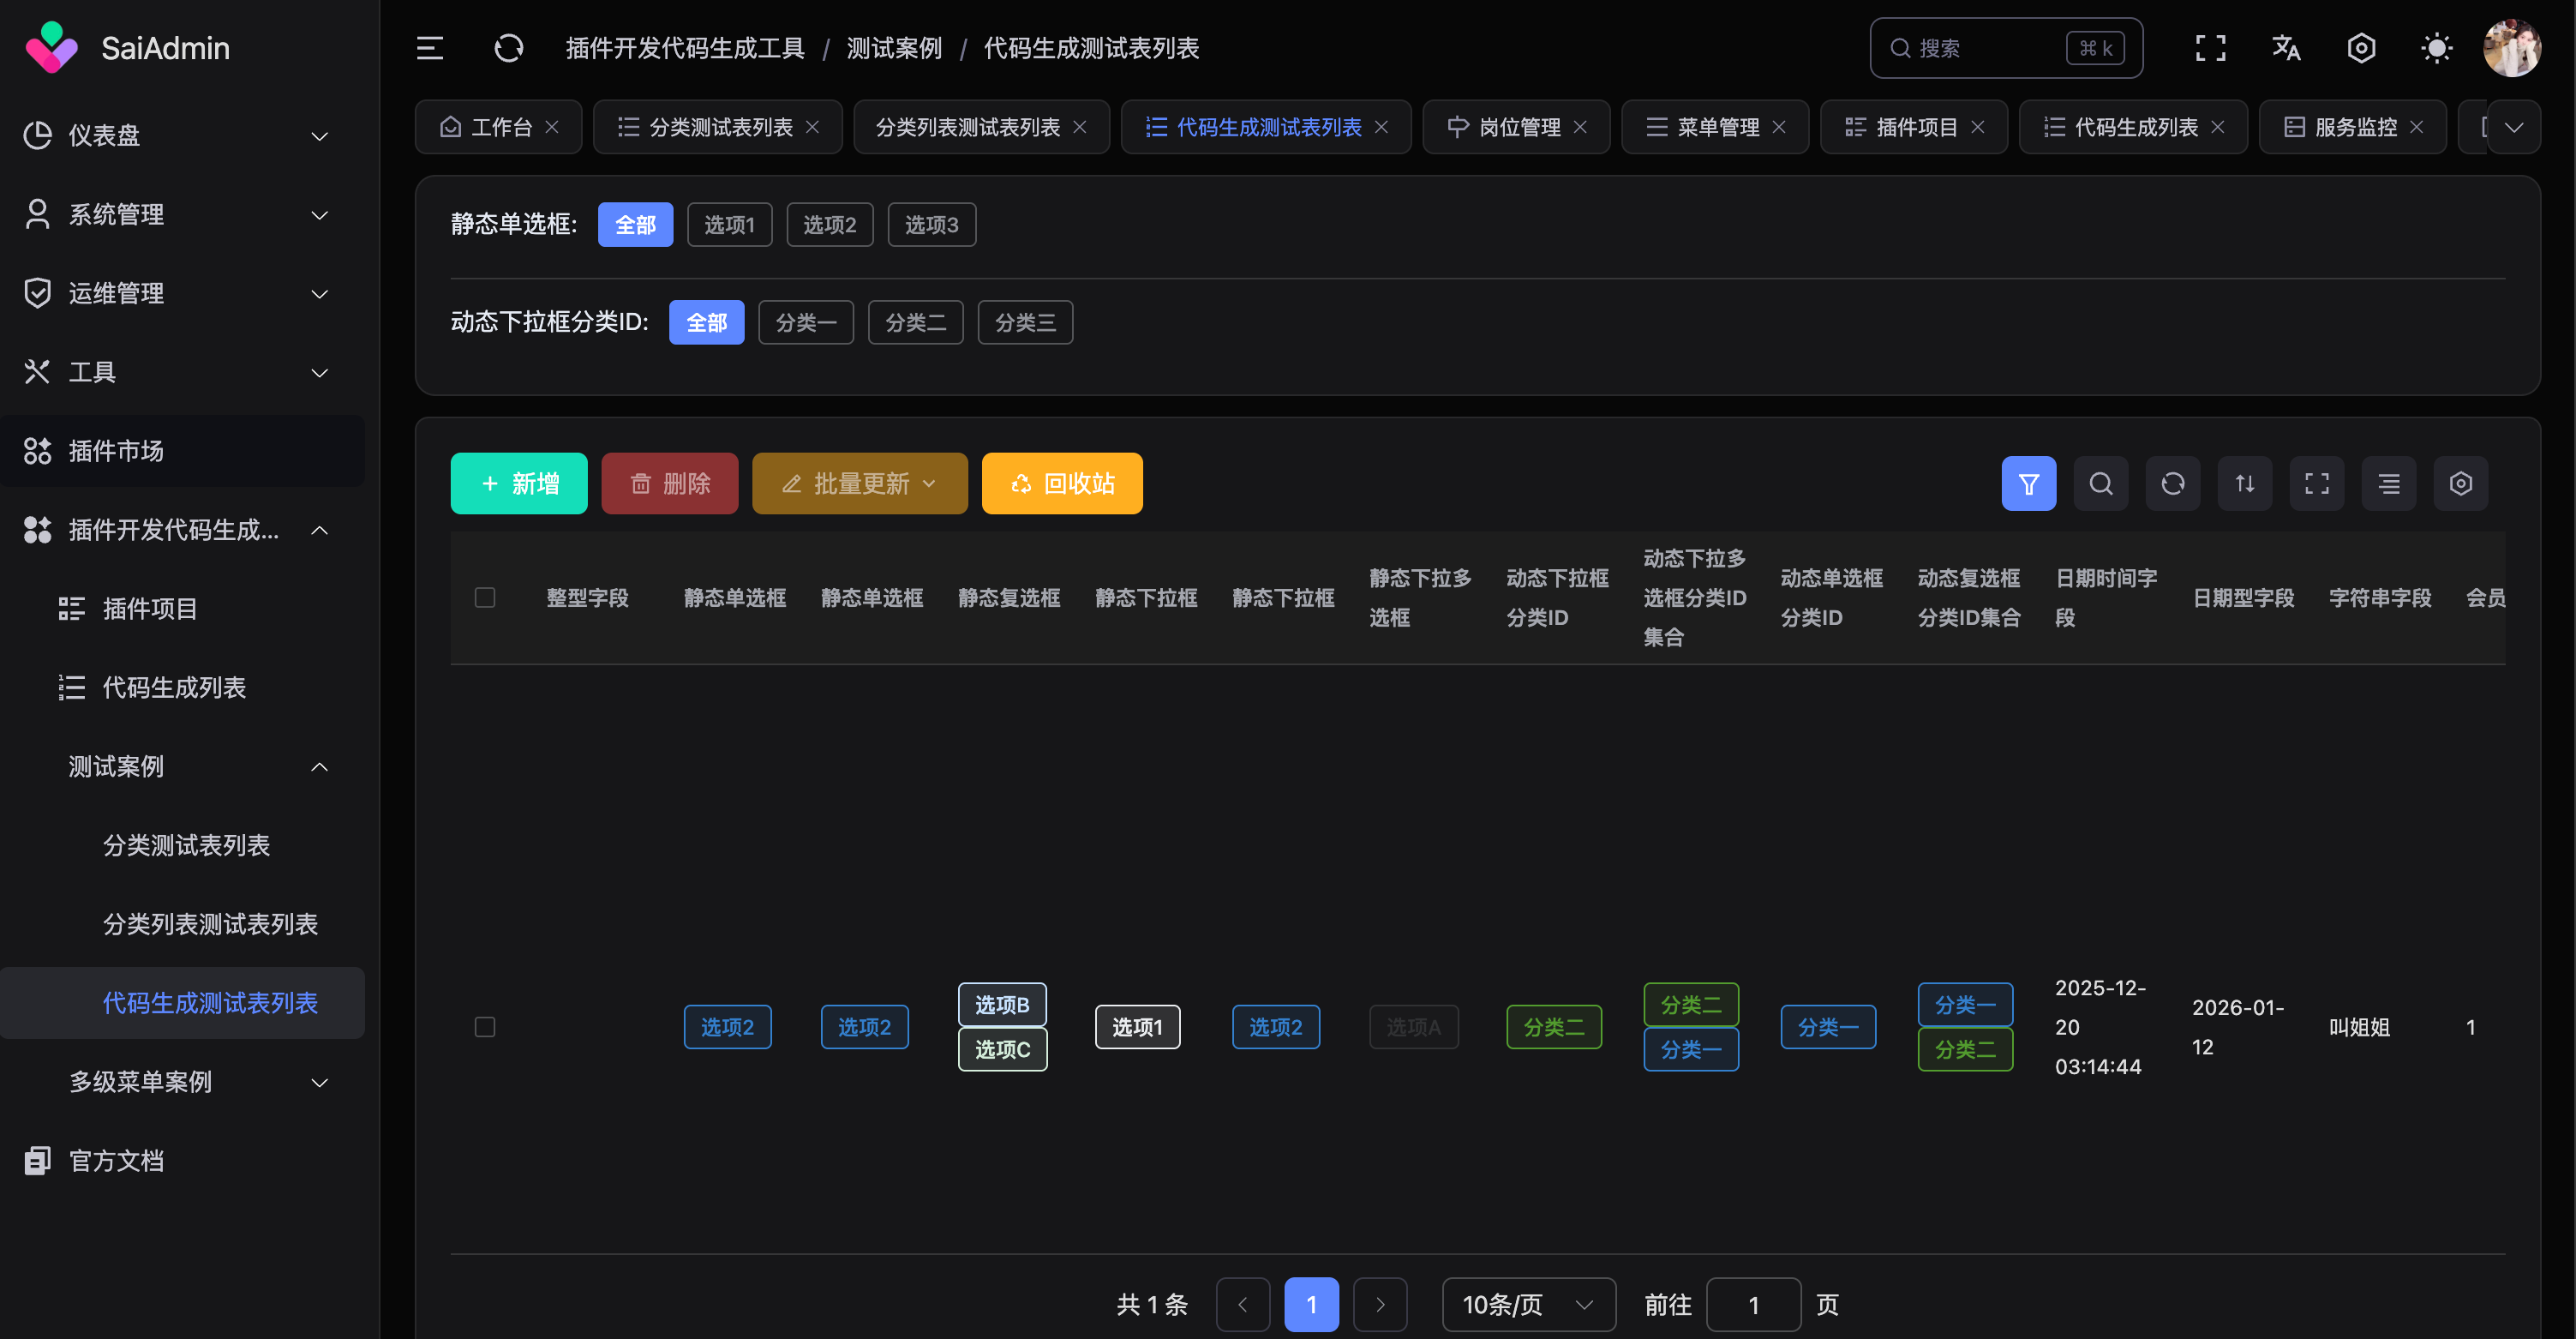Open the column settings hexagon icon

[x=2460, y=484]
